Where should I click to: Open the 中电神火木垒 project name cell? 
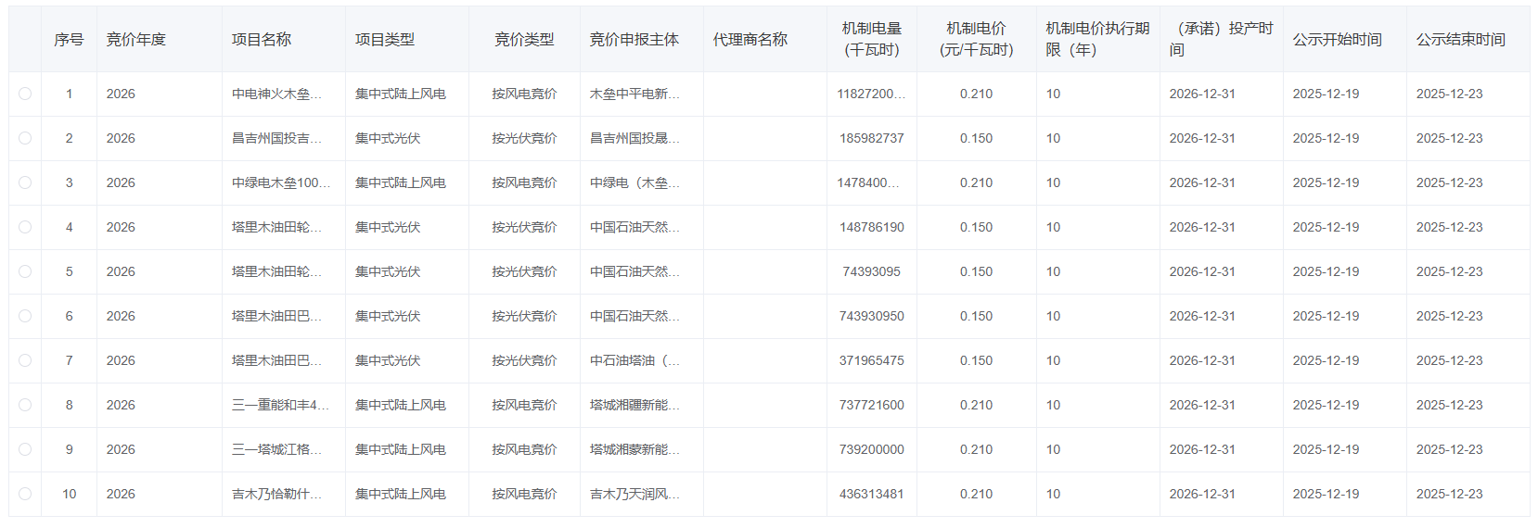(x=277, y=94)
